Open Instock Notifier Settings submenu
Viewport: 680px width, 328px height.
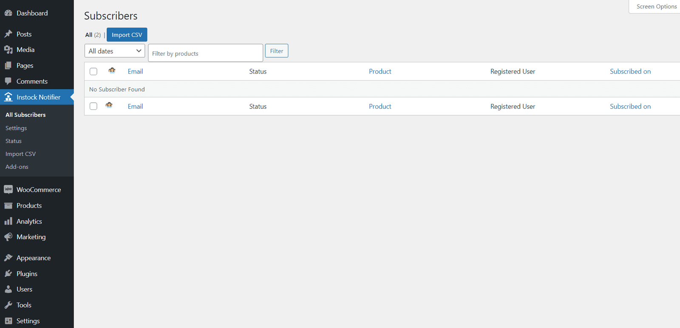click(16, 128)
